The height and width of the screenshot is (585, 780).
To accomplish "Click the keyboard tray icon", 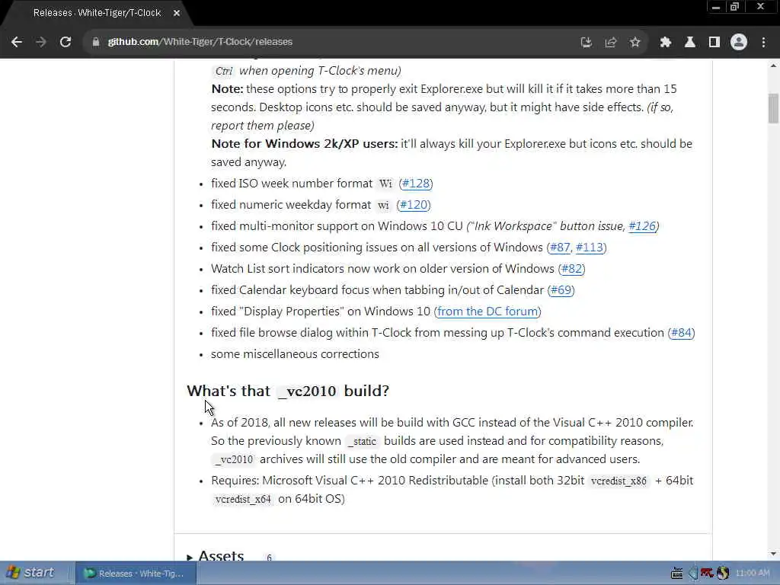I will [x=676, y=574].
